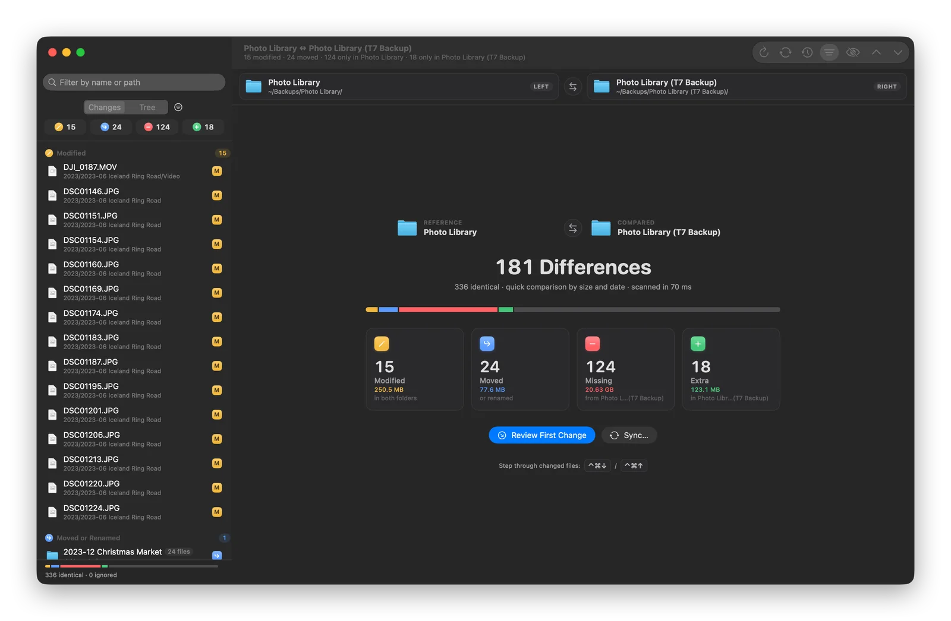Viewport: 951px width, 621px height.
Task: Click the red missing segment of differences bar
Action: point(448,309)
